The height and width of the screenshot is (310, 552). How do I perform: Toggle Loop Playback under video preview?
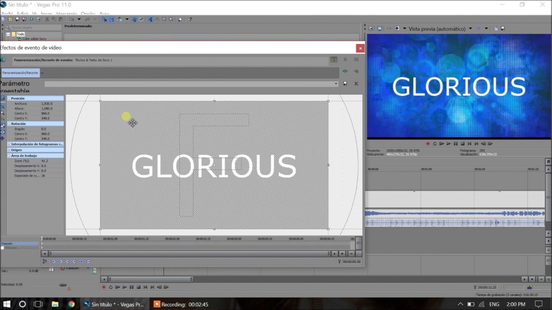coord(435,143)
